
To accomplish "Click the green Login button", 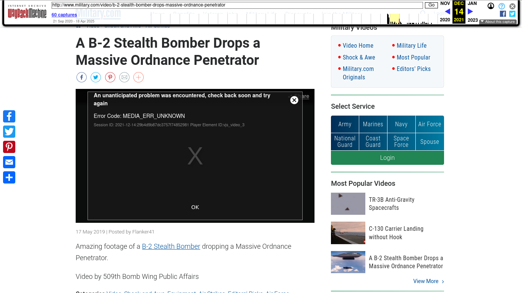I will coord(387,158).
